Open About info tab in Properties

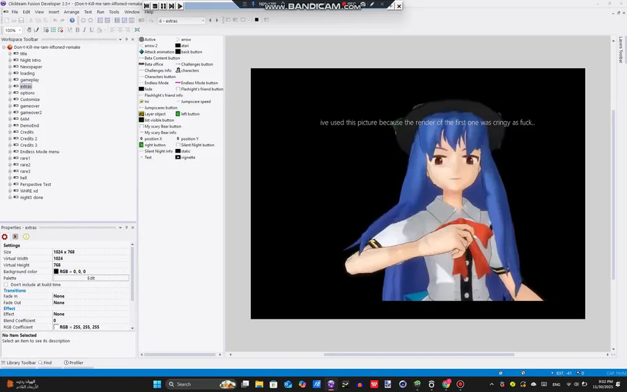[26, 237]
